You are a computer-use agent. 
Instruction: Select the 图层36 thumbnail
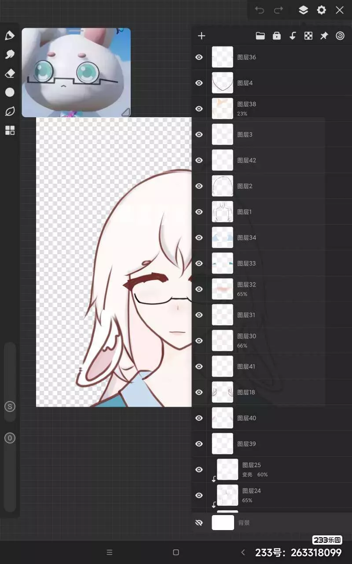(222, 57)
